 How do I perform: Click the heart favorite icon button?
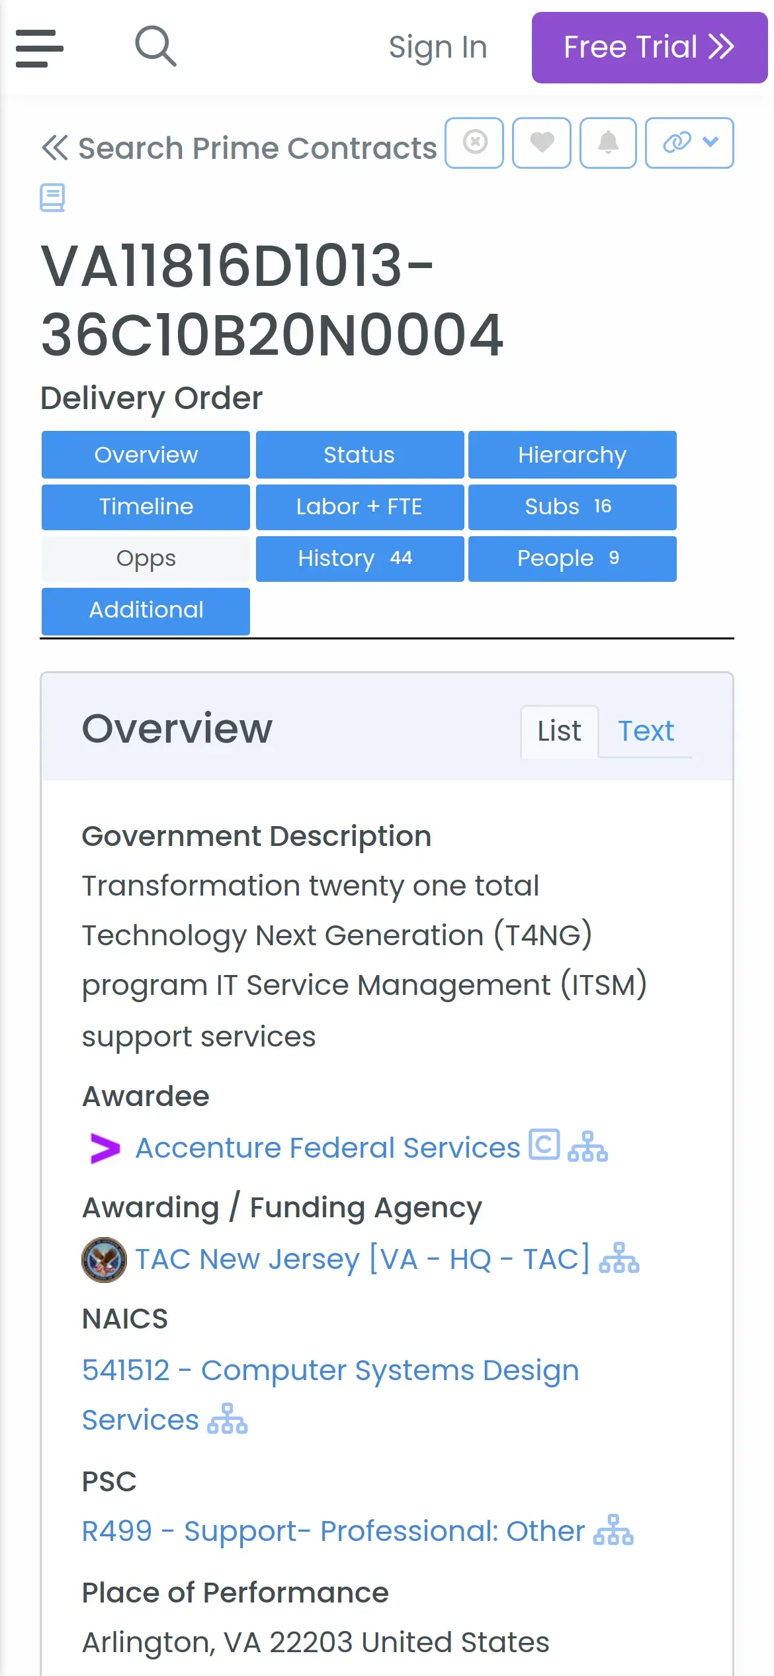(x=541, y=143)
